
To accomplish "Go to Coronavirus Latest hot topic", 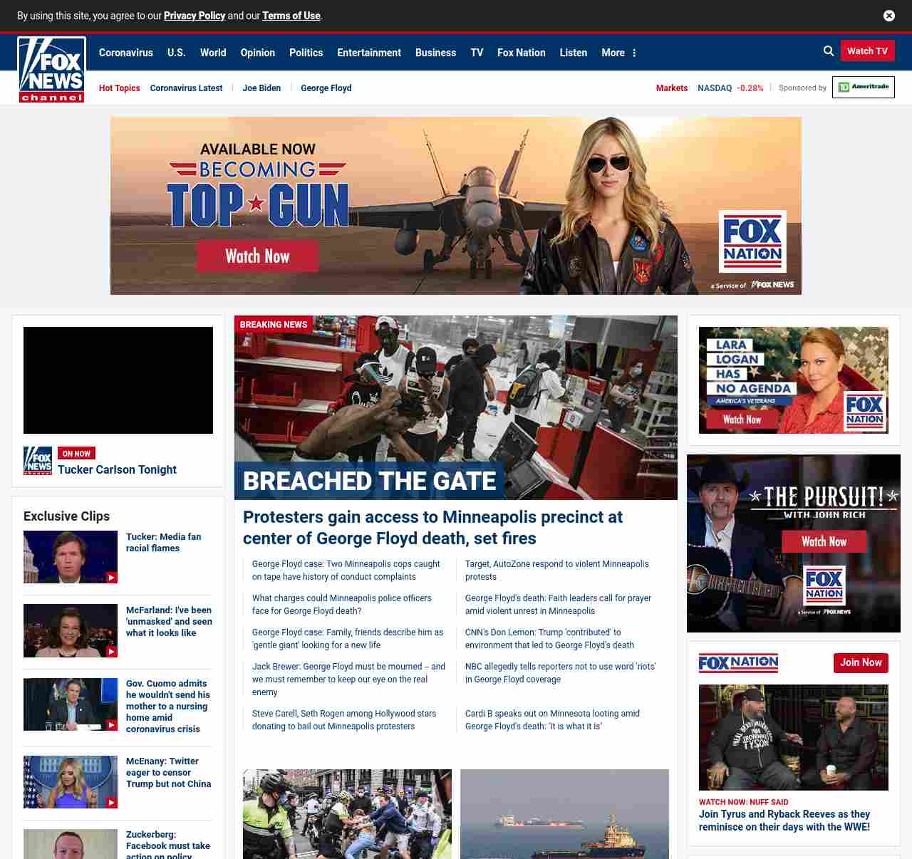I will coord(186,88).
